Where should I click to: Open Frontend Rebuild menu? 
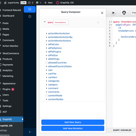point(12,10)
